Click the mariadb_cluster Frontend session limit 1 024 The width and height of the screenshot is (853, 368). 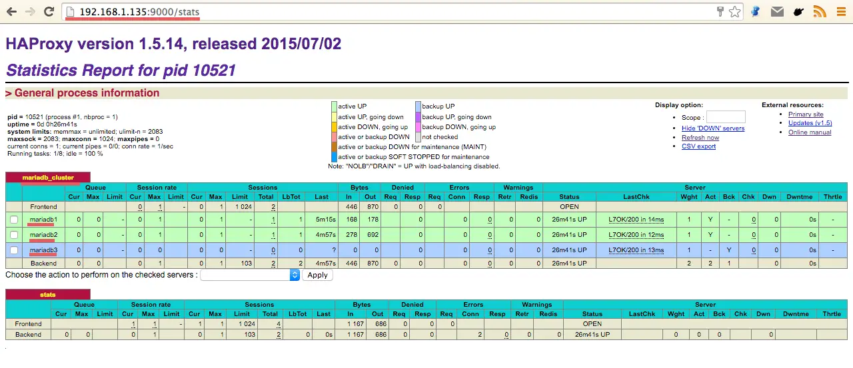[242, 207]
